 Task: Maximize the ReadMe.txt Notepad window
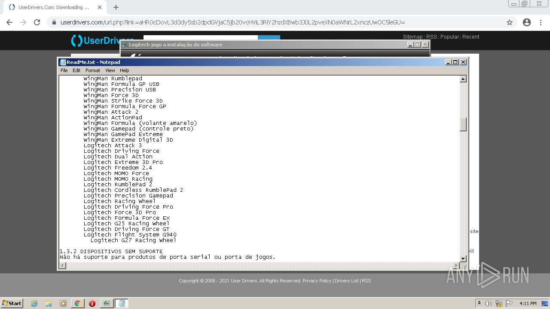tap(455, 62)
